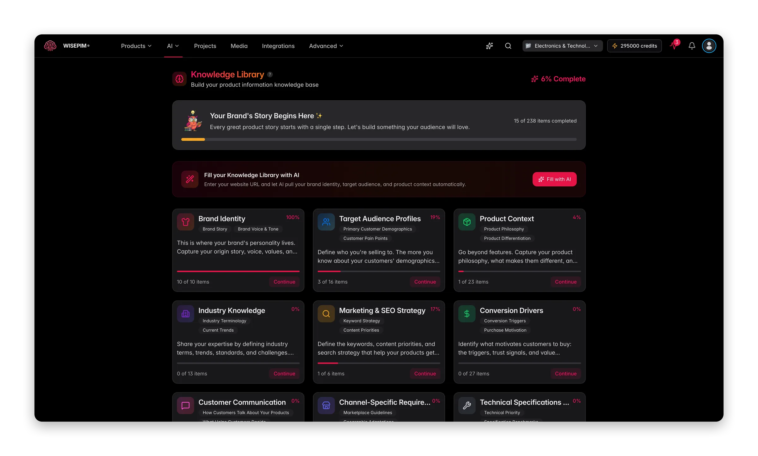The image size is (758, 456).
Task: Select the Primary Customer Demographics tag
Action: 377,229
